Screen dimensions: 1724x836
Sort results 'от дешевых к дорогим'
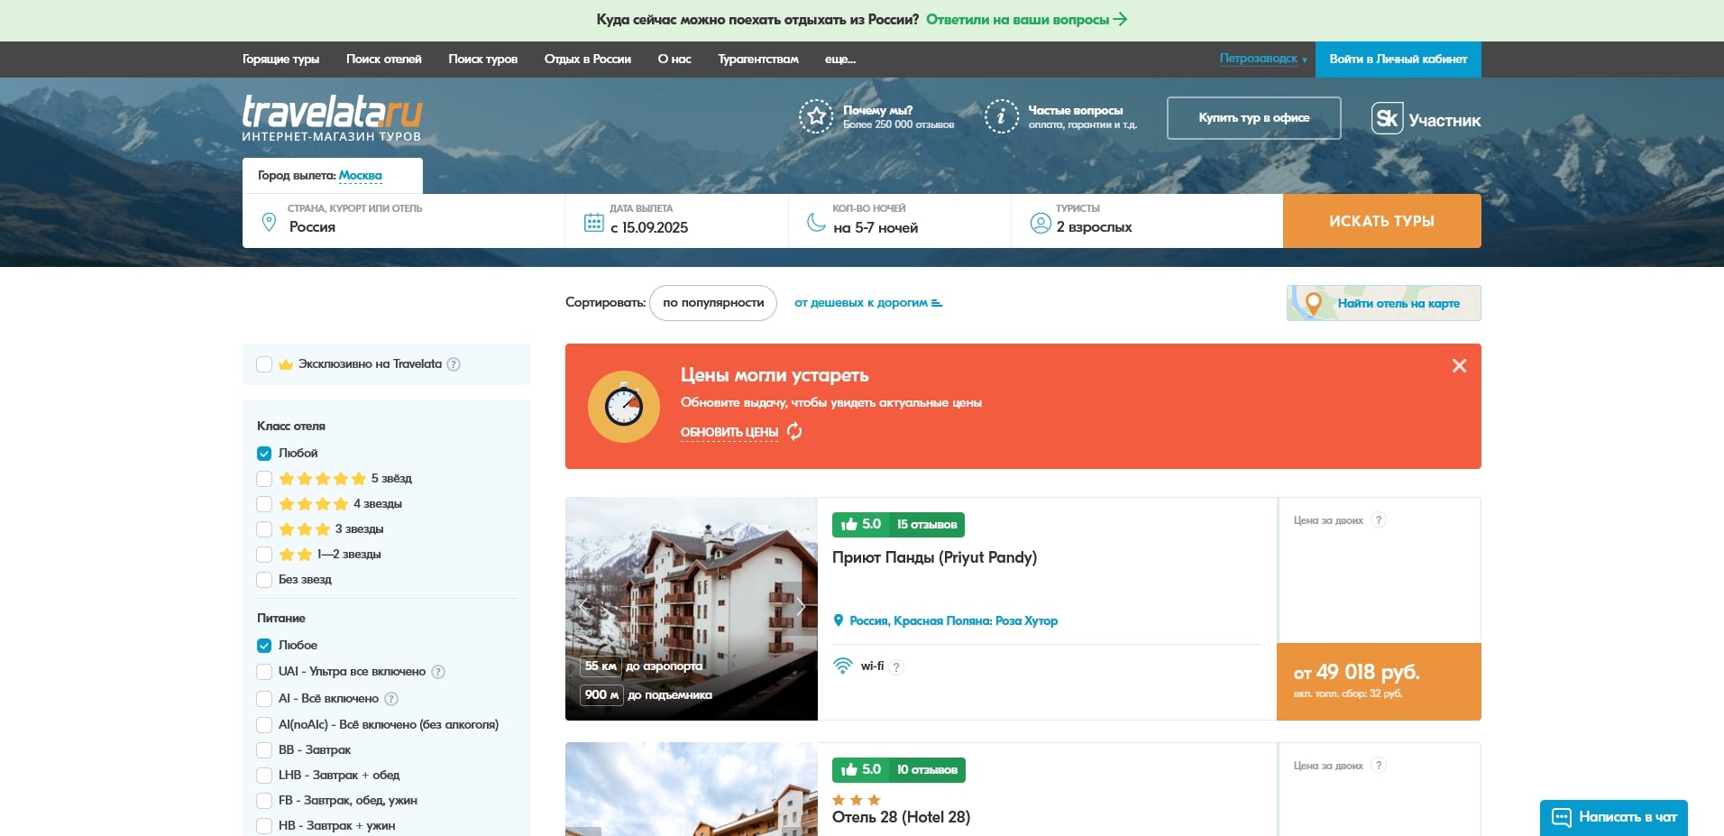point(867,303)
